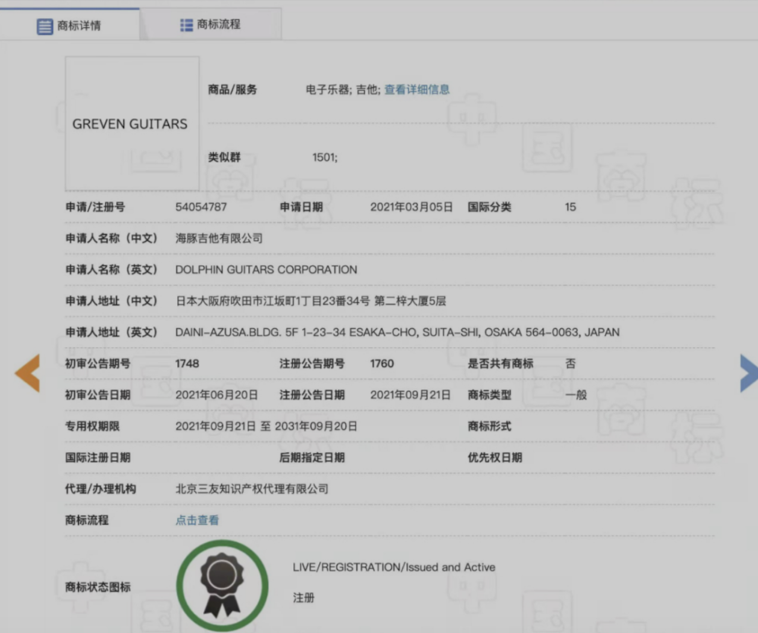Image resolution: width=758 pixels, height=633 pixels.
Task: Click the green registered status badge icon
Action: (x=222, y=585)
